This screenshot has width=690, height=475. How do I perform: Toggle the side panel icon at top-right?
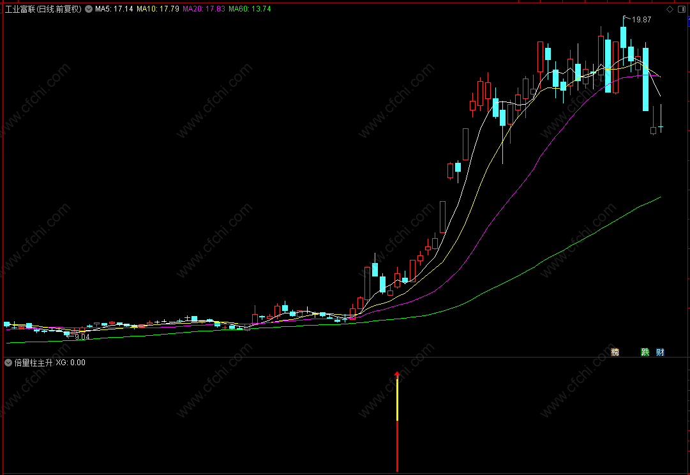(682, 9)
